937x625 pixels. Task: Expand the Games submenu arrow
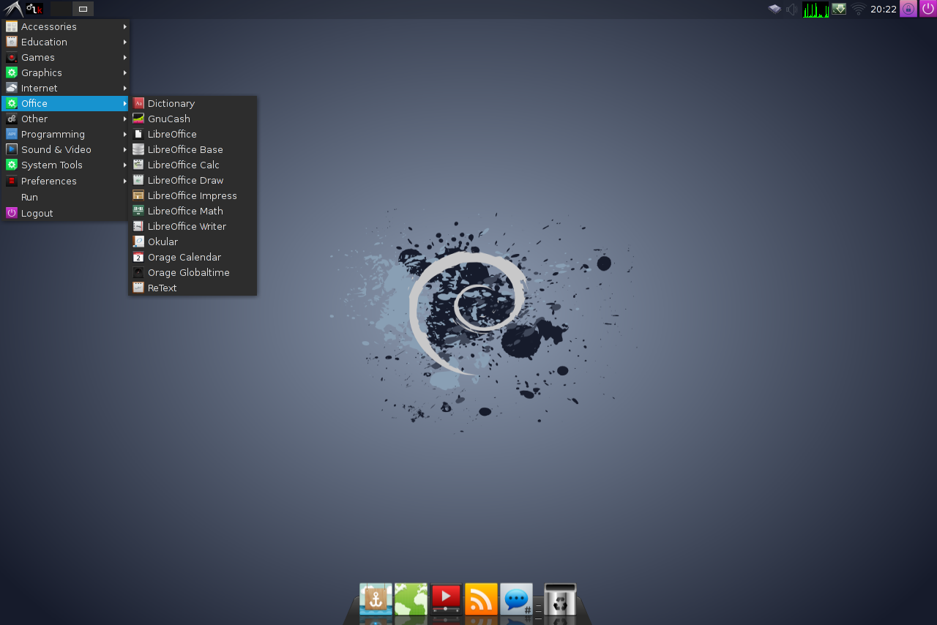pos(125,57)
